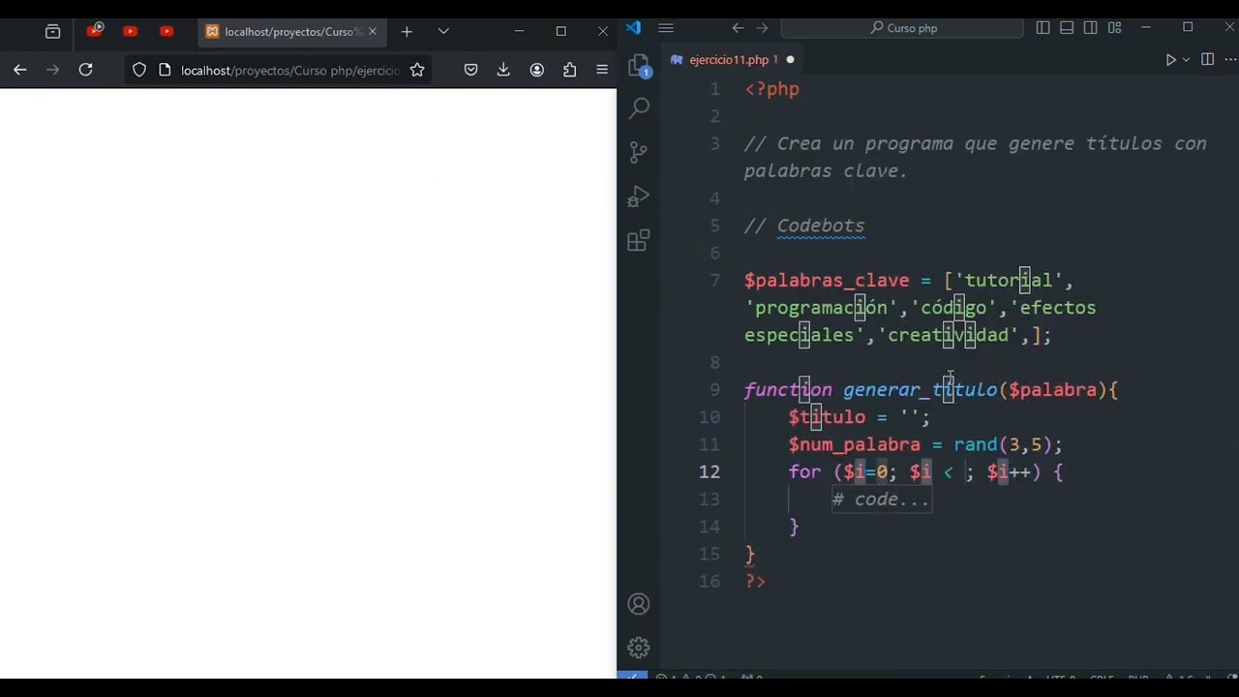Image resolution: width=1239 pixels, height=697 pixels.
Task: Open tracking protection shield icon
Action: pyautogui.click(x=139, y=70)
